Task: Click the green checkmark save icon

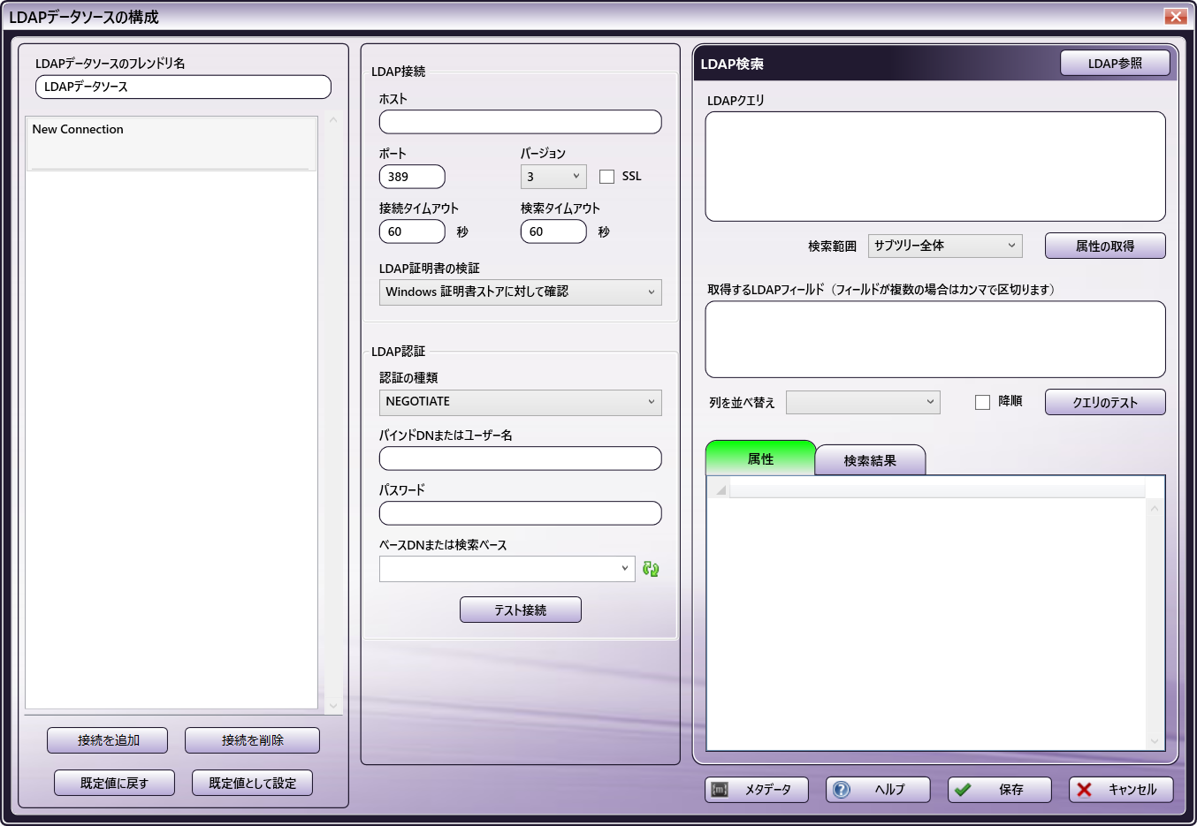Action: 963,789
